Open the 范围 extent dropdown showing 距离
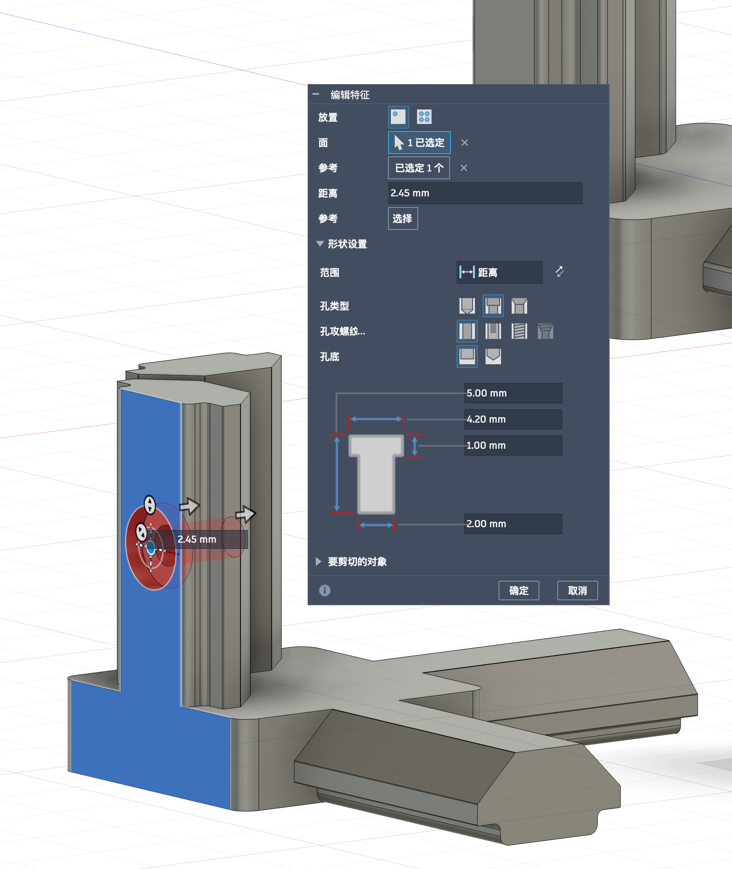The image size is (732, 869). [499, 272]
